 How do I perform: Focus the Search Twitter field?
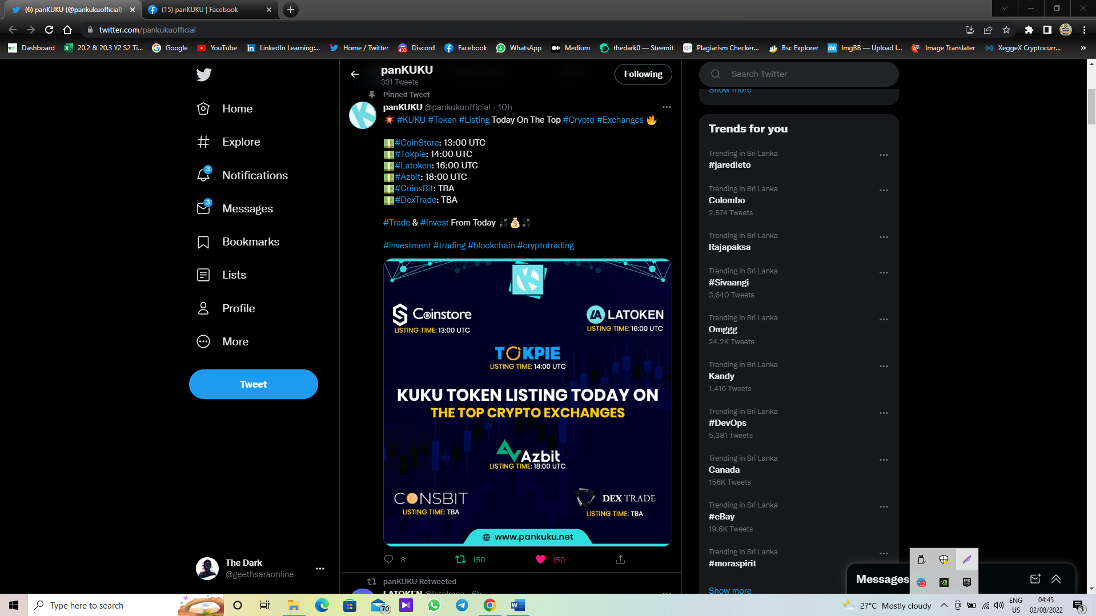click(x=799, y=74)
